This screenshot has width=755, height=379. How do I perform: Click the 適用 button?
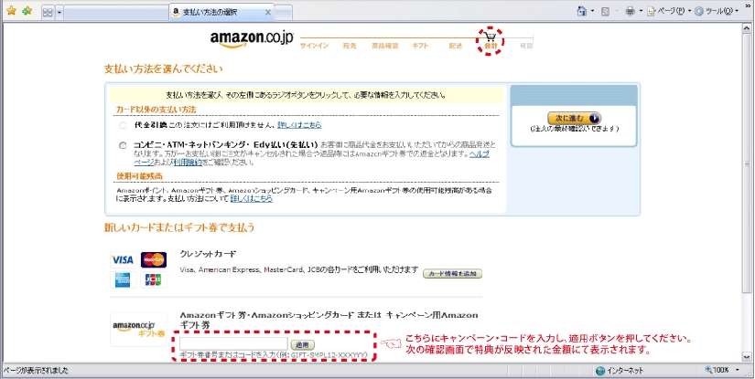tap(303, 344)
